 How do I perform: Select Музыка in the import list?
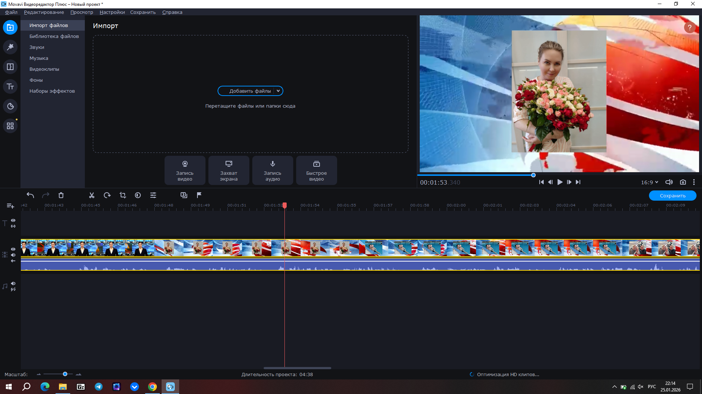39,58
